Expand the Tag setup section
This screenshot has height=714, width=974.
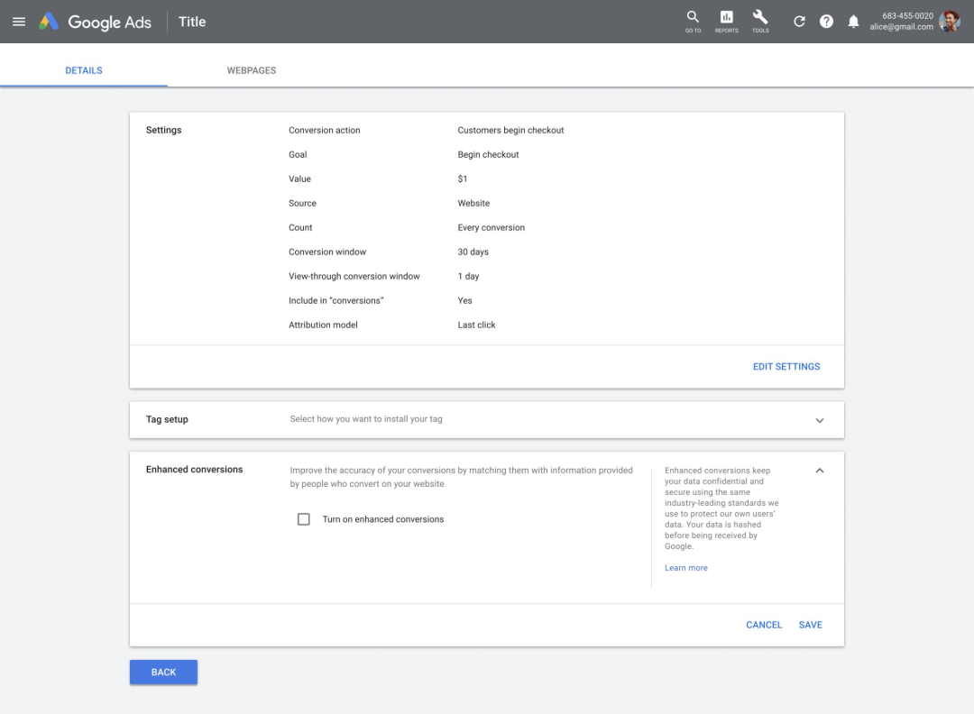tap(819, 420)
